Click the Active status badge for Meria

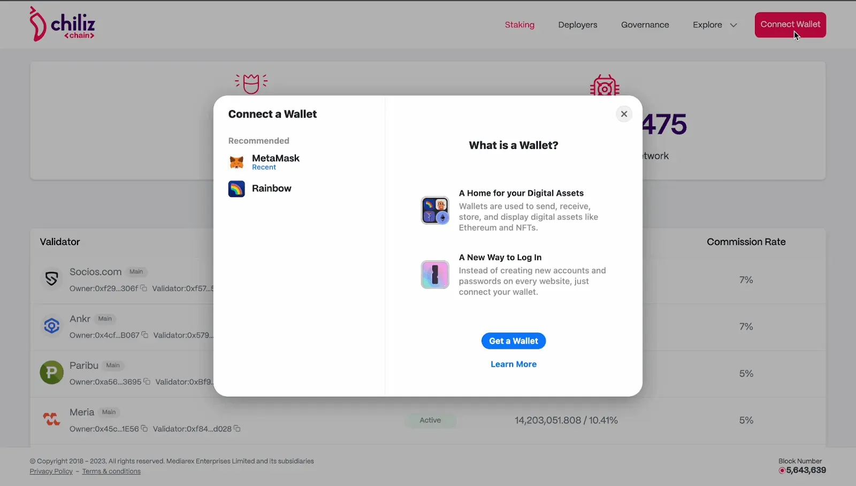pos(431,420)
